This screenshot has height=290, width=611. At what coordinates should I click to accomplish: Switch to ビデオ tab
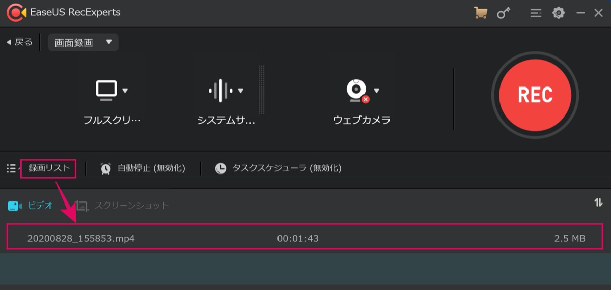point(40,206)
